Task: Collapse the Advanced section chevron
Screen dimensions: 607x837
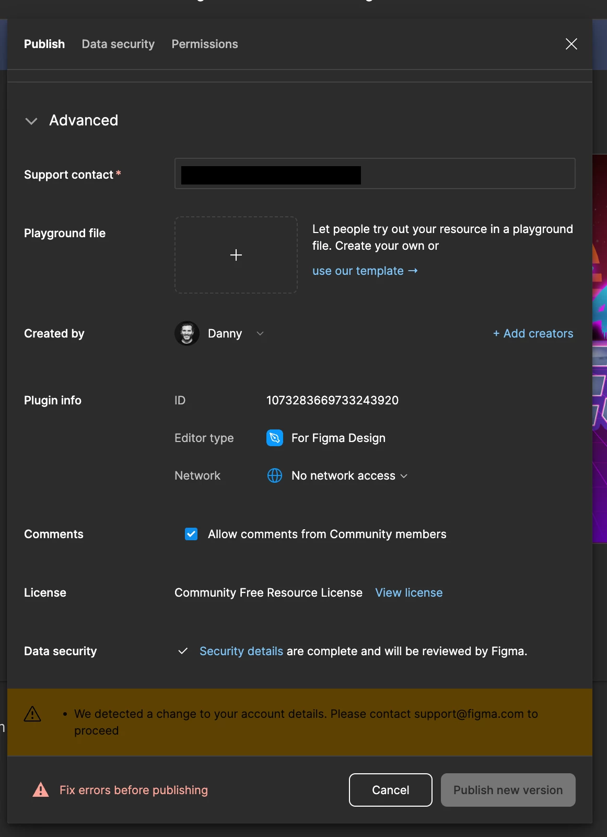Action: (31, 121)
